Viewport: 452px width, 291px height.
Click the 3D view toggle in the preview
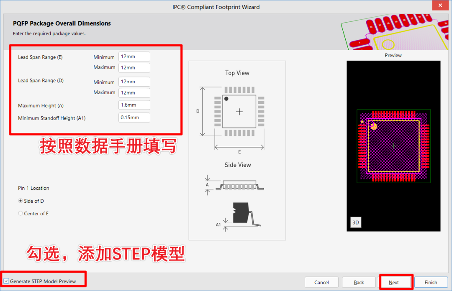coord(355,222)
